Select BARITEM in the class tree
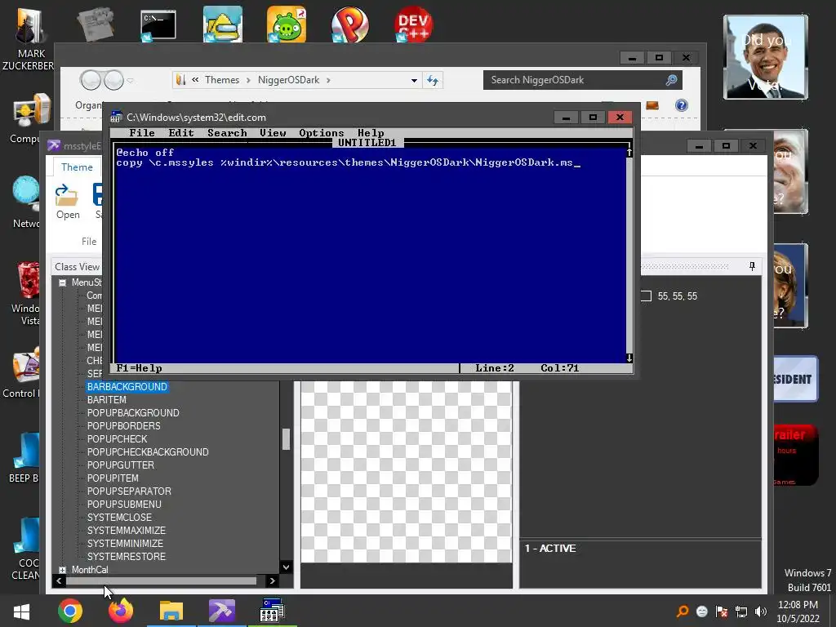Viewport: 836px width, 627px height. [x=107, y=400]
